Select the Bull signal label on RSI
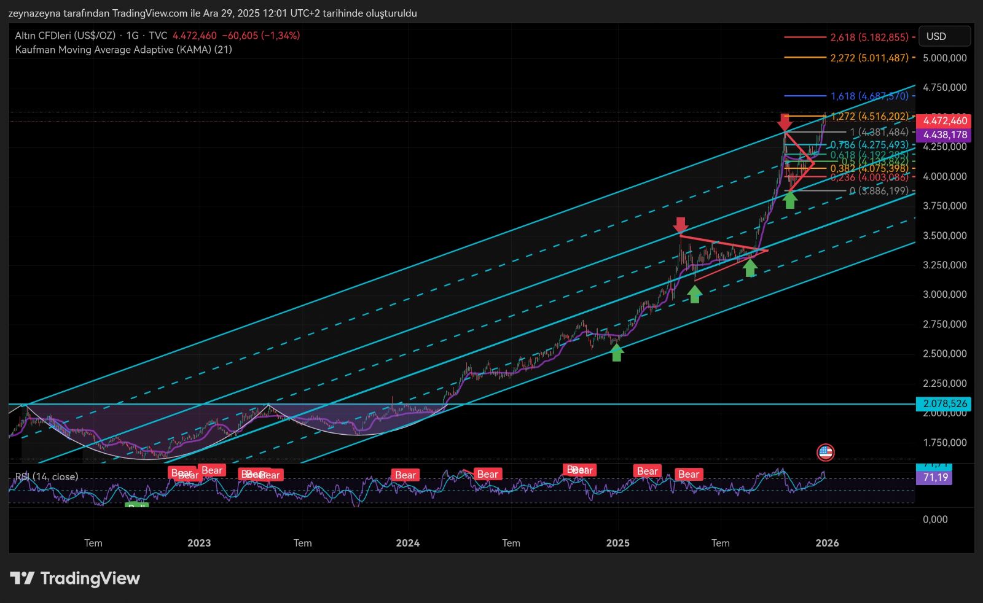Image resolution: width=983 pixels, height=603 pixels. click(136, 507)
